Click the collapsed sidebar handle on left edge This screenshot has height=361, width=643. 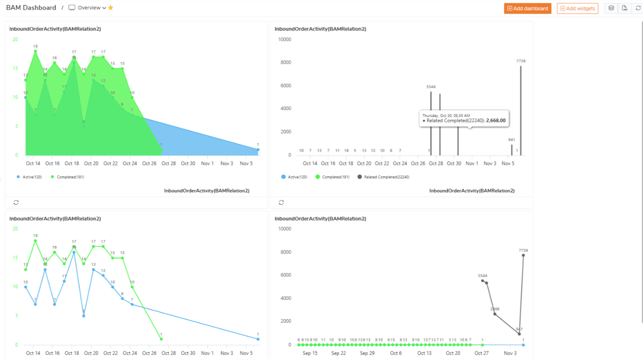(1, 179)
